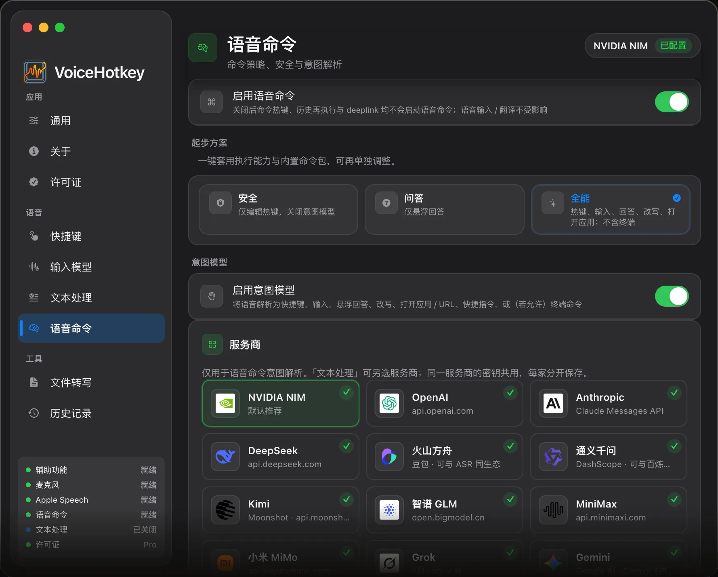Select the Kimi provider card
The width and height of the screenshot is (718, 577).
281,510
